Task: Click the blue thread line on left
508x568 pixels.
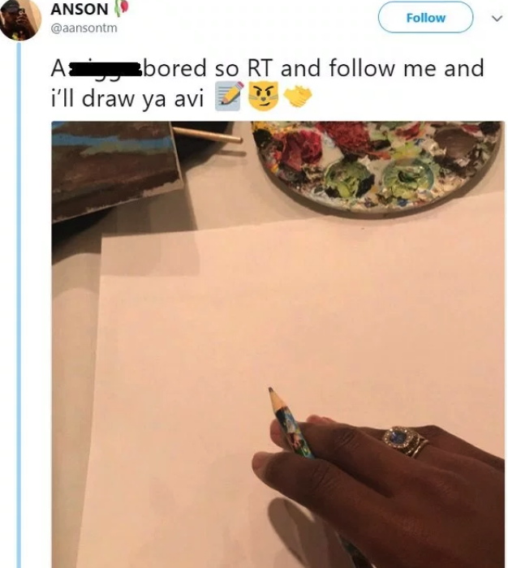Action: (x=19, y=325)
